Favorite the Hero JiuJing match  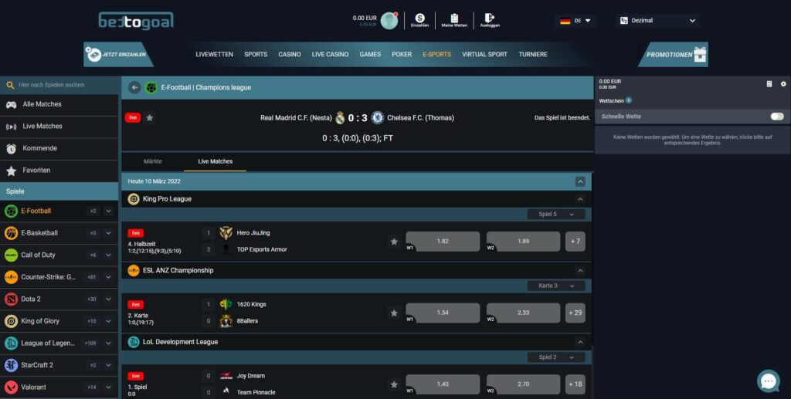[394, 242]
